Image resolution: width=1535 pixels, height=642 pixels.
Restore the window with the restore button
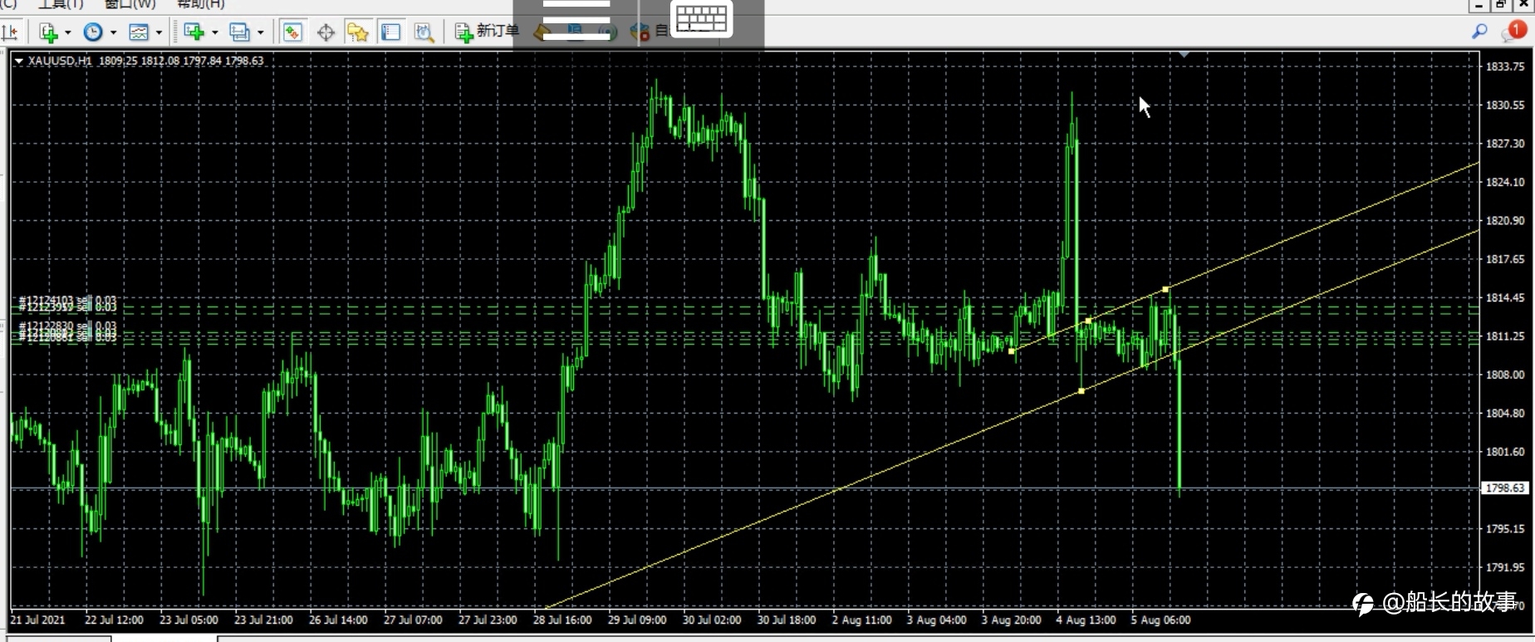[1501, 4]
